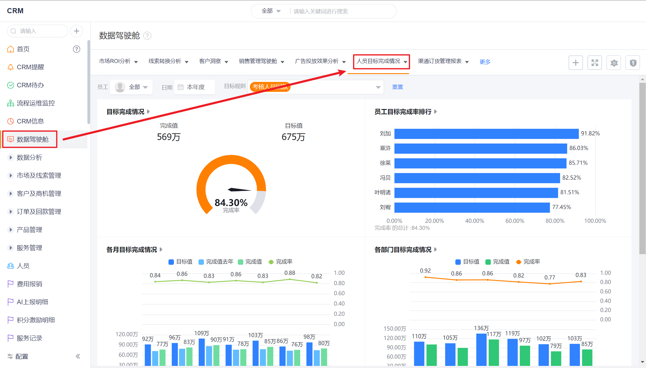The image size is (646, 368).
Task: Click the plus icon beside sidebar search
Action: click(77, 31)
